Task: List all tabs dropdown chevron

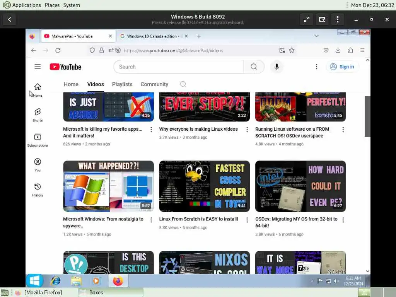Action: pyautogui.click(x=316, y=36)
